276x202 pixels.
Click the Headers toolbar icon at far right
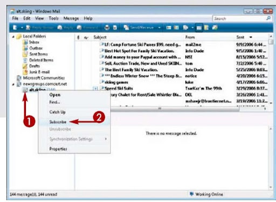tap(215, 28)
